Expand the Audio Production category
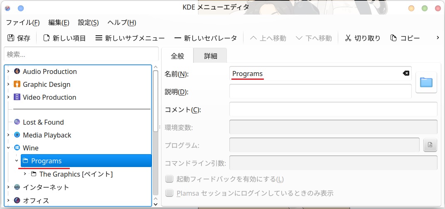The width and height of the screenshot is (445, 209). coord(8,71)
